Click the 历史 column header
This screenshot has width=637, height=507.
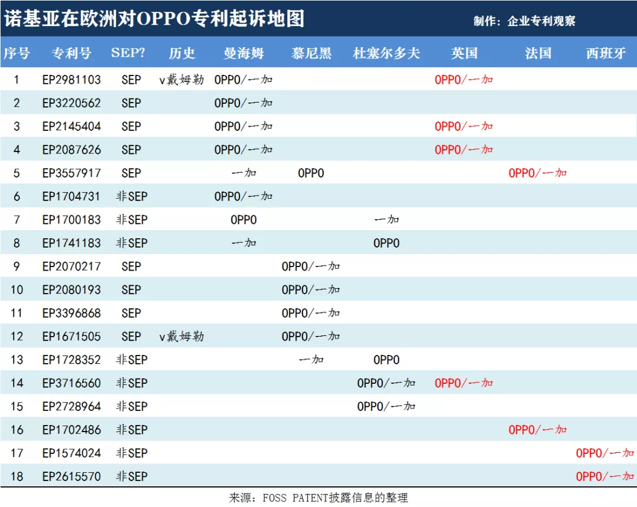[182, 53]
